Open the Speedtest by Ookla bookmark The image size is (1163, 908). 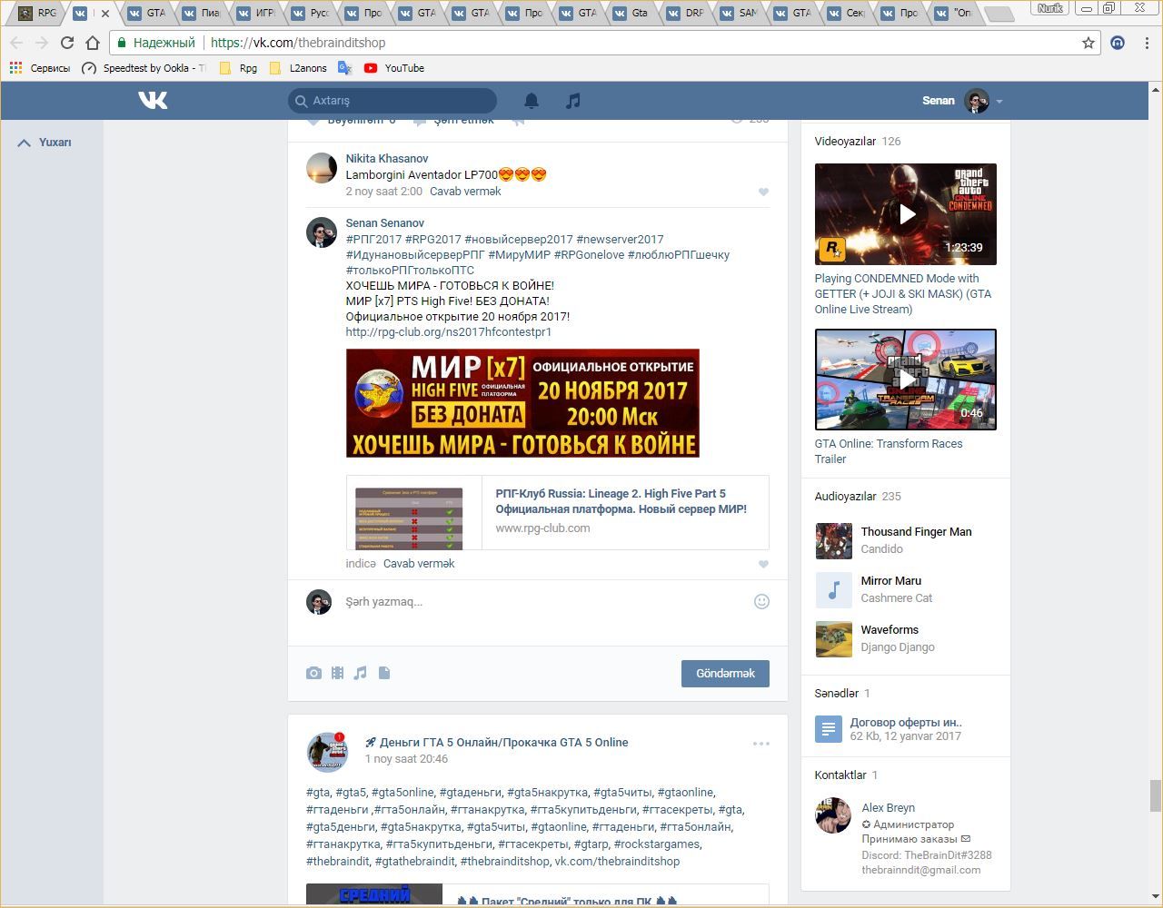click(x=144, y=68)
